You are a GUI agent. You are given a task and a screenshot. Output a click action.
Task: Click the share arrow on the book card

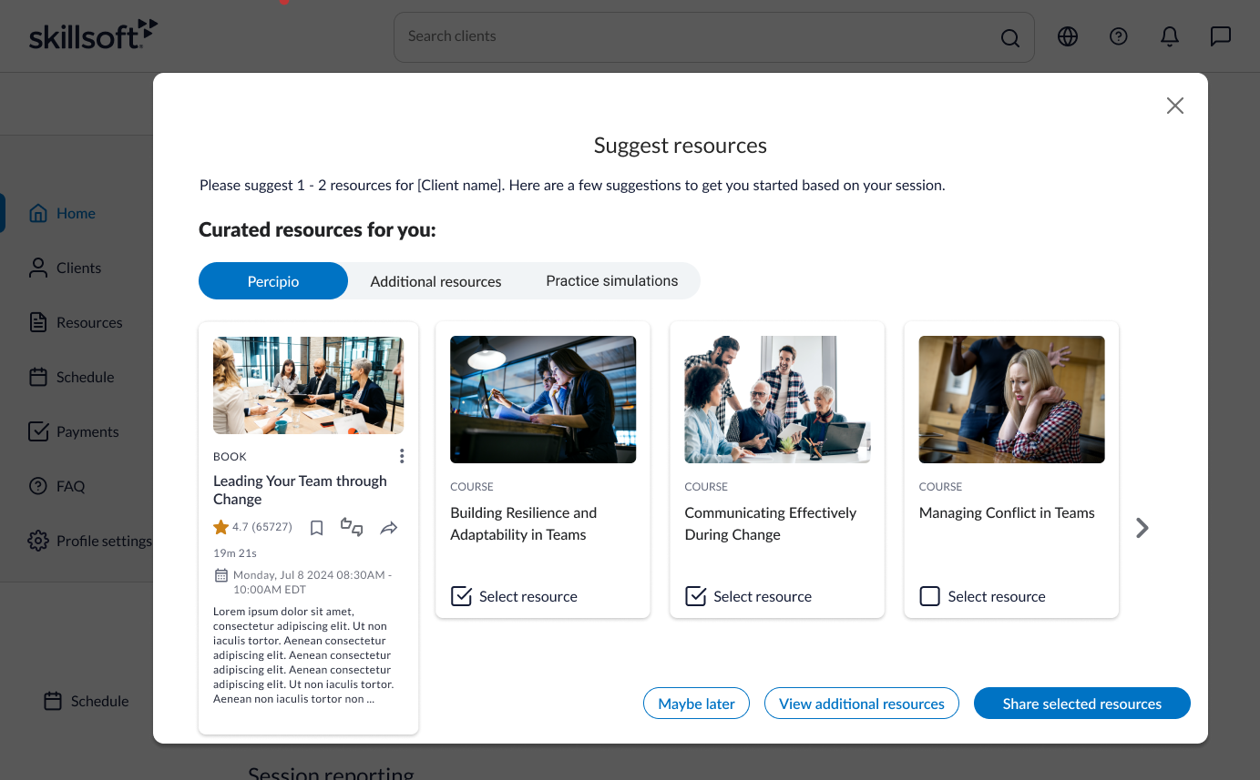[389, 528]
